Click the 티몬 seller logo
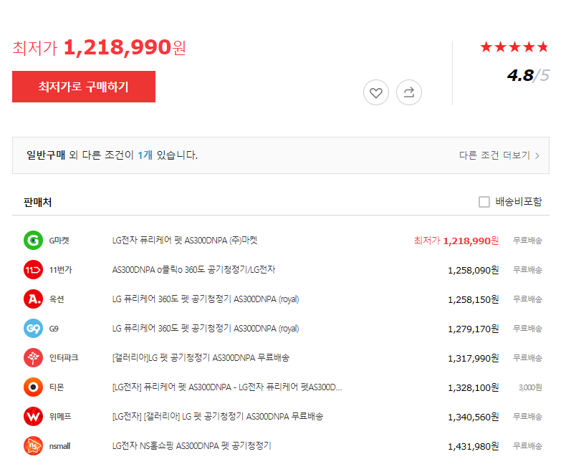 (x=33, y=387)
